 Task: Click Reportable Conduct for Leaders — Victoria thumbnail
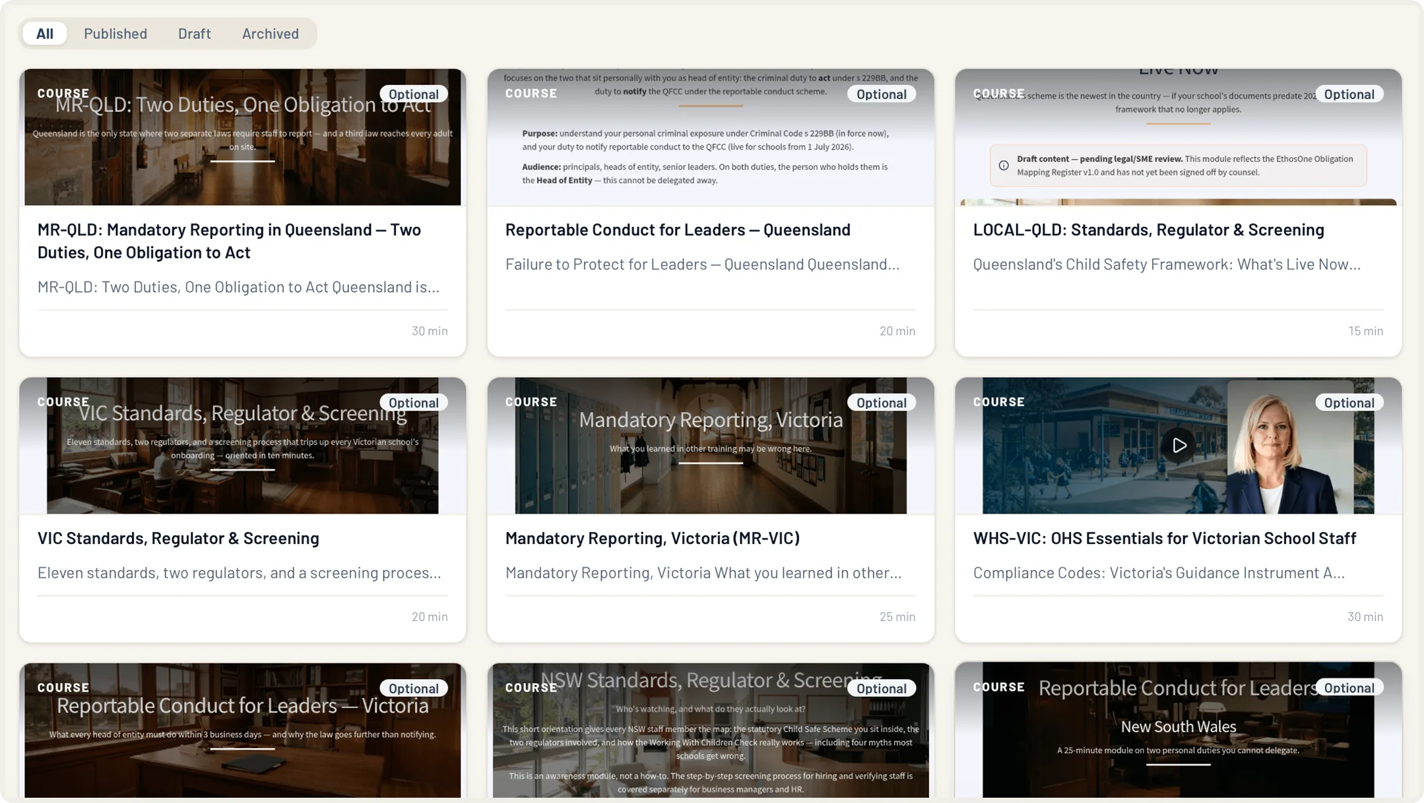(243, 730)
